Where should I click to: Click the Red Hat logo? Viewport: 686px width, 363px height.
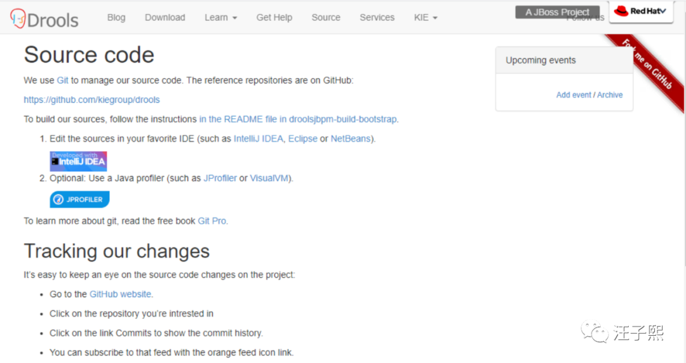(x=641, y=11)
